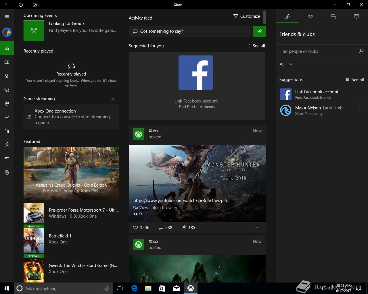Click the Monster Hunter World image
This screenshot has height=294, width=368.
pos(198,183)
